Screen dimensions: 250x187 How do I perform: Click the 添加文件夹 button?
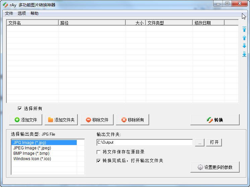pos(61,120)
